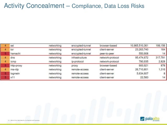Click the red risk 5 cell for http-proxy
Screen dimensions: 167x125
tap(5, 66)
